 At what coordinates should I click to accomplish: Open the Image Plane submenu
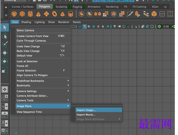point(43,106)
